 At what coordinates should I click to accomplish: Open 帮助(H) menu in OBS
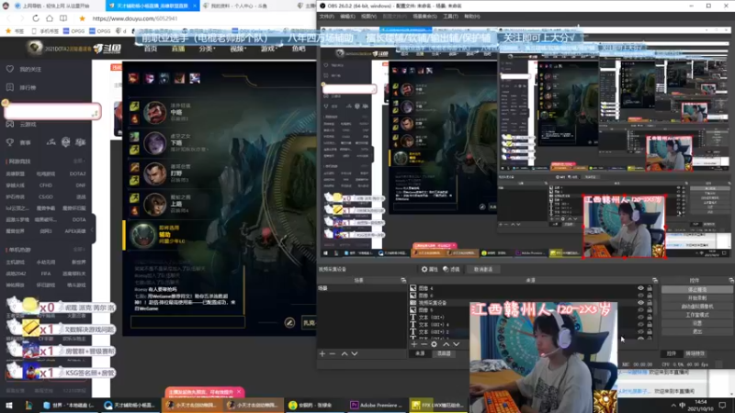pyautogui.click(x=472, y=17)
